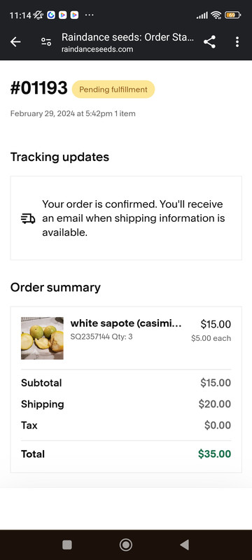
Task: Tap the Pending fulfillment status badge
Action: point(113,90)
